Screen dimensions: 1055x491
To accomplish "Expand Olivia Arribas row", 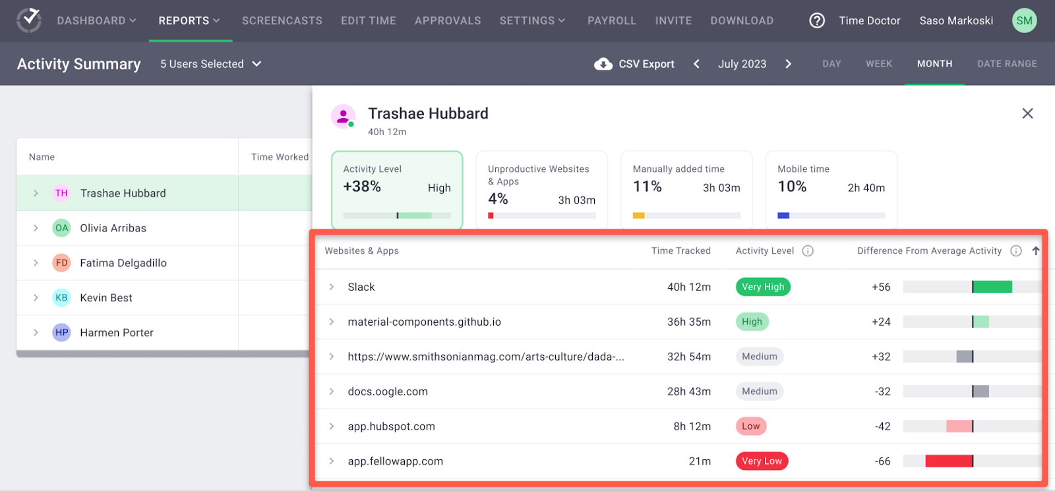I will [36, 228].
